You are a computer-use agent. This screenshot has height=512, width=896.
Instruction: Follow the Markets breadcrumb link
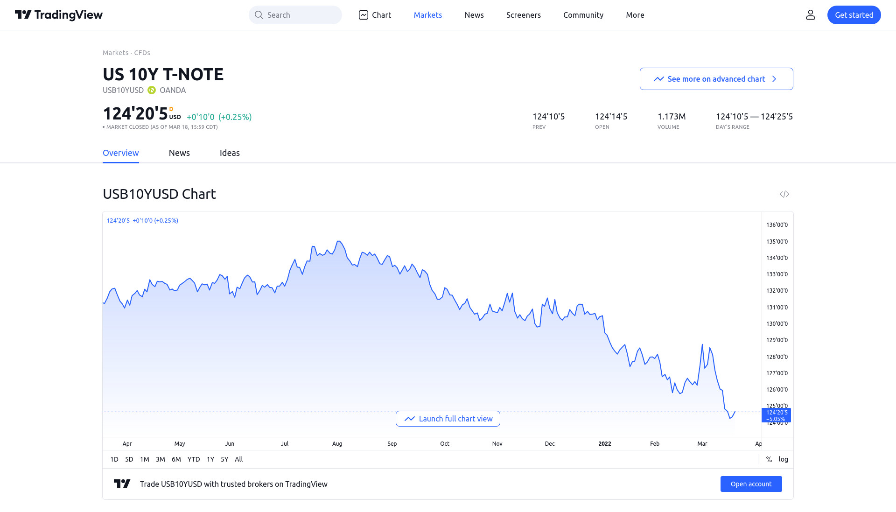(115, 53)
